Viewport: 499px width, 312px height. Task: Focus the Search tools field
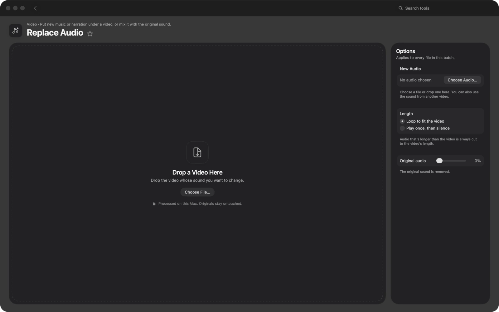(x=443, y=8)
